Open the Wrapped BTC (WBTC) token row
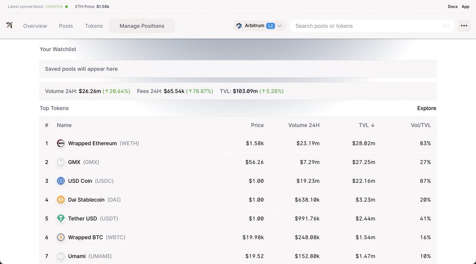Viewport: 476px width, 264px height. [238, 237]
